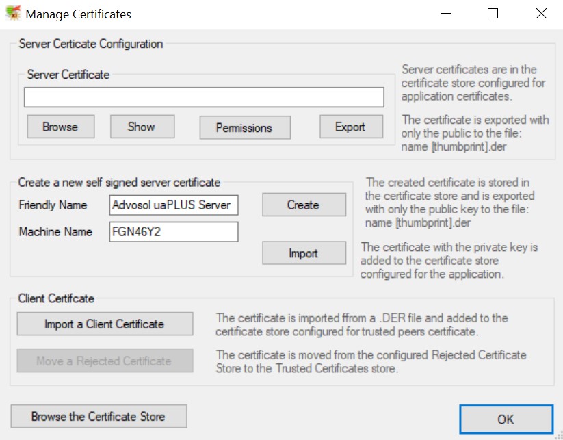Focus the Machine Name field containing FGN46Y2
Viewport: 563px width, 440px height.
pyautogui.click(x=173, y=232)
